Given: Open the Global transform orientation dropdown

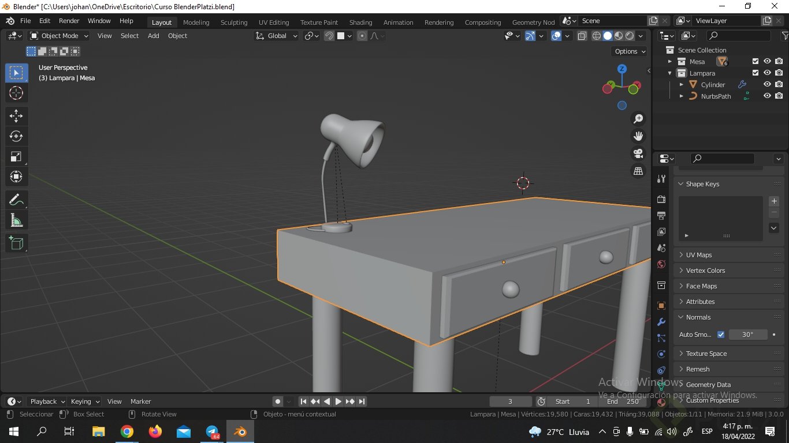Looking at the screenshot, I should point(277,36).
